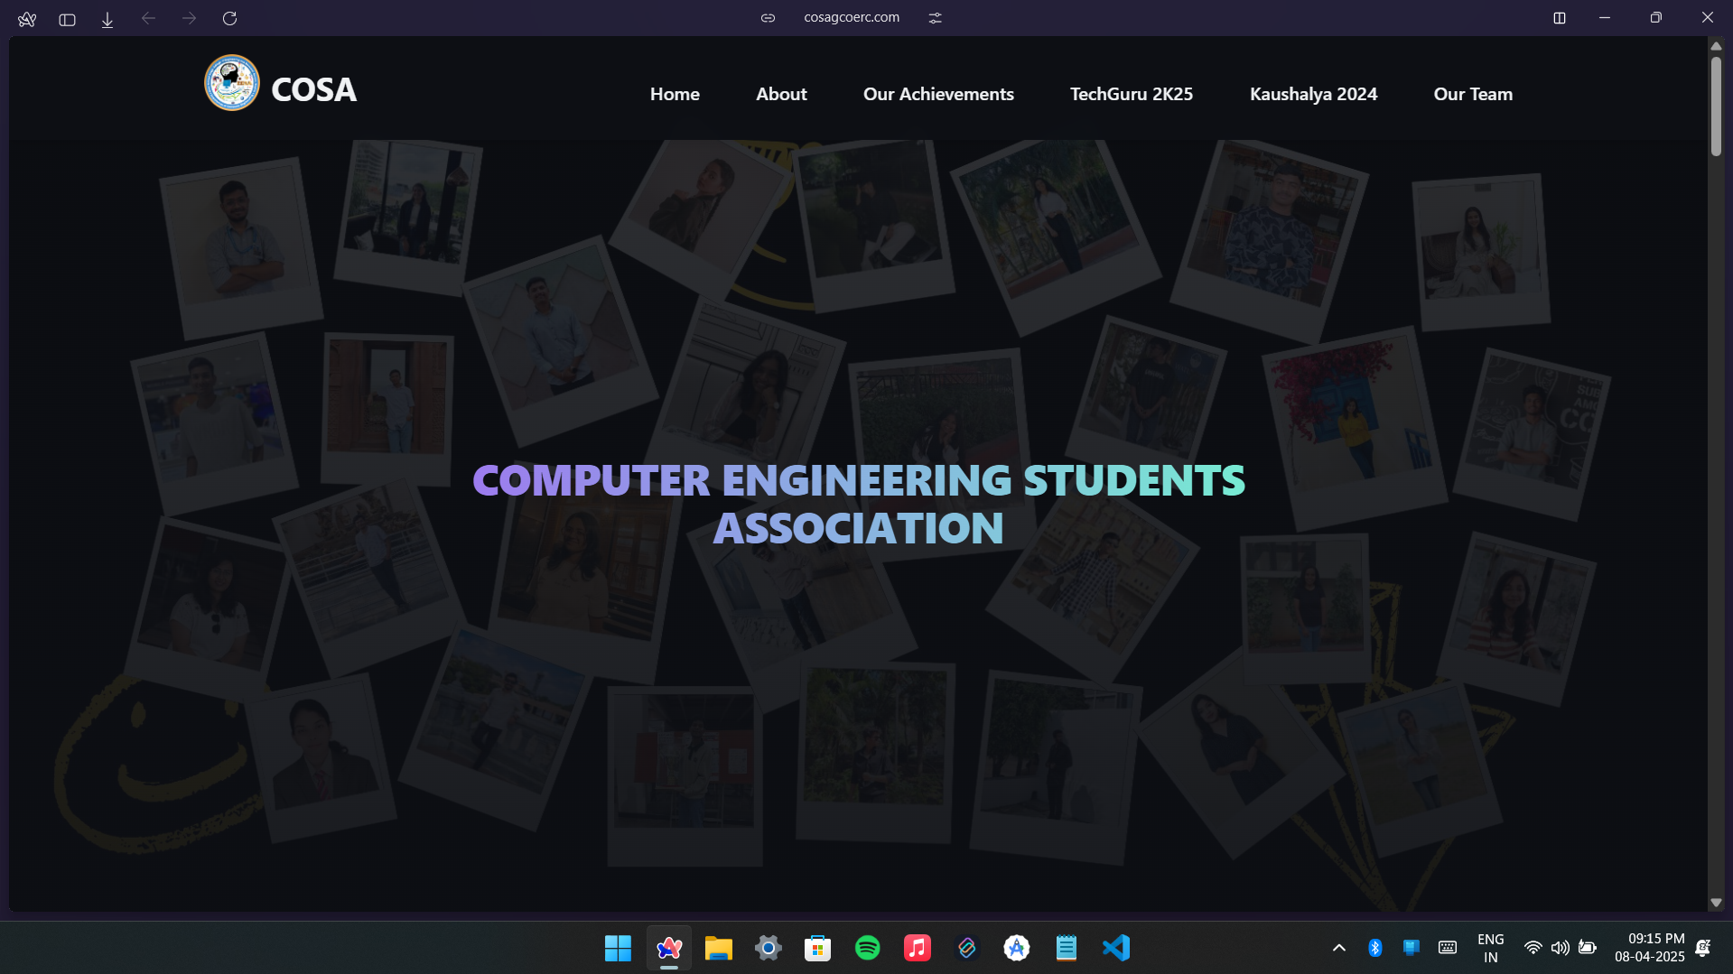1733x974 pixels.
Task: Expand the system tray hidden icons chevron
Action: tap(1338, 948)
